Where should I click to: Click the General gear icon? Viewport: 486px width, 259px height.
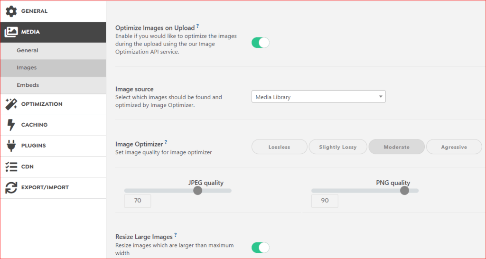pos(11,11)
